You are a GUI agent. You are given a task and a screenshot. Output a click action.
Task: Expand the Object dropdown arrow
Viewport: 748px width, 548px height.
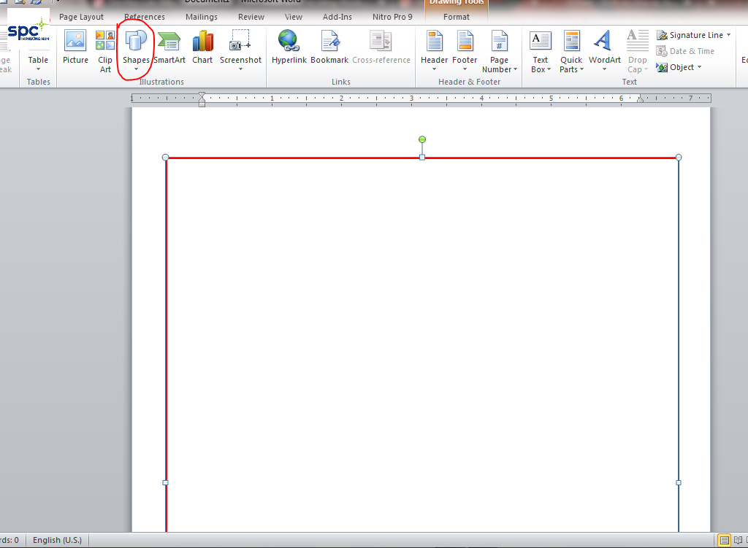pyautogui.click(x=699, y=67)
